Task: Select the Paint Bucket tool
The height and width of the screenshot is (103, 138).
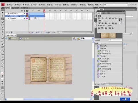Action: (x=3, y=54)
